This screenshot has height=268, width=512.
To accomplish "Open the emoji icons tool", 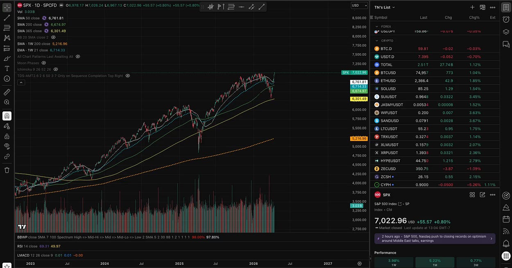I will coord(7,79).
